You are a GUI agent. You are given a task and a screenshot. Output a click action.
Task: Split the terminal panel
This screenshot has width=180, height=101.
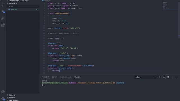coord(164,77)
